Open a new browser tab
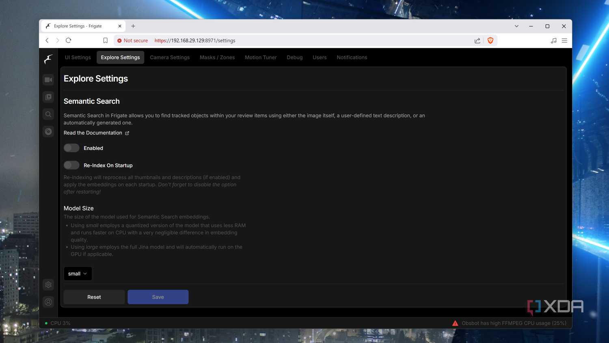 [x=133, y=26]
